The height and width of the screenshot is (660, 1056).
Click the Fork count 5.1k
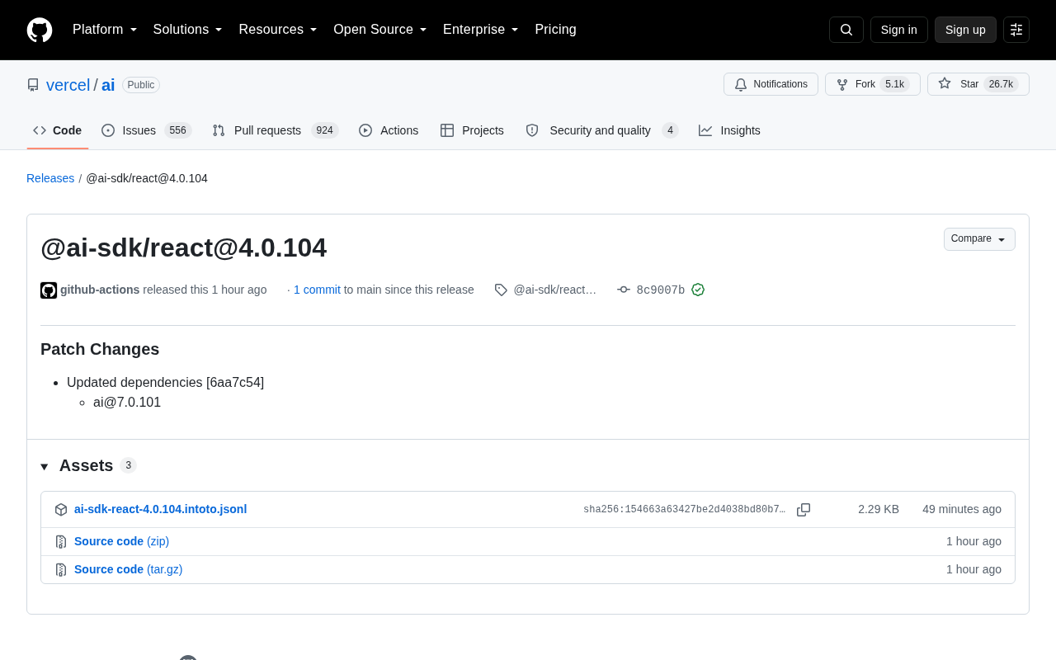point(894,84)
